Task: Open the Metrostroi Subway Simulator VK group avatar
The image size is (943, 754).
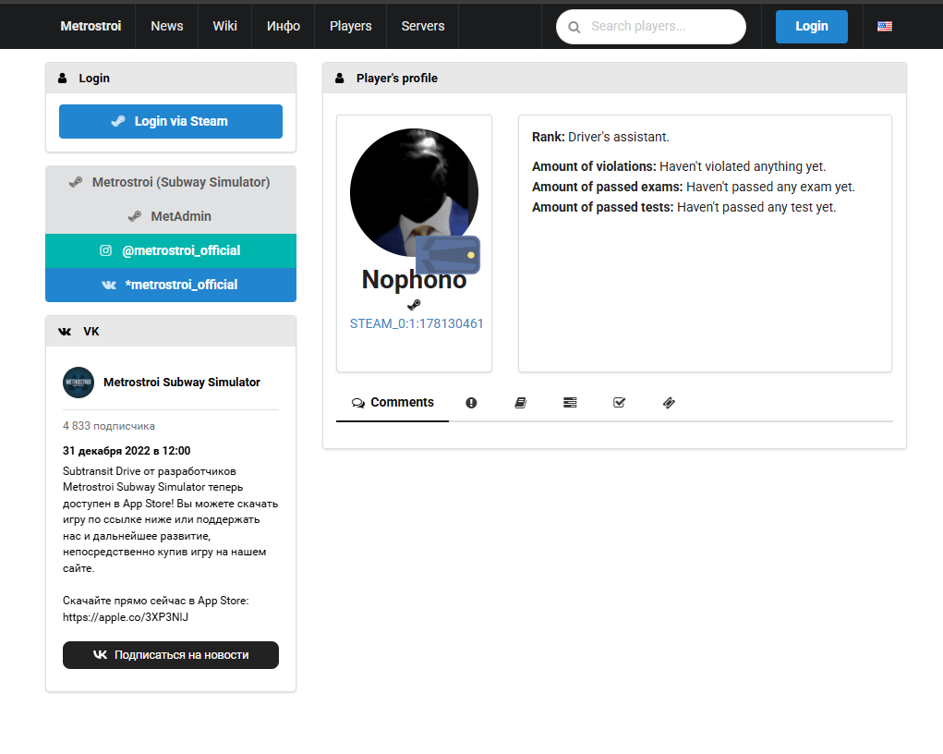Action: pos(79,383)
